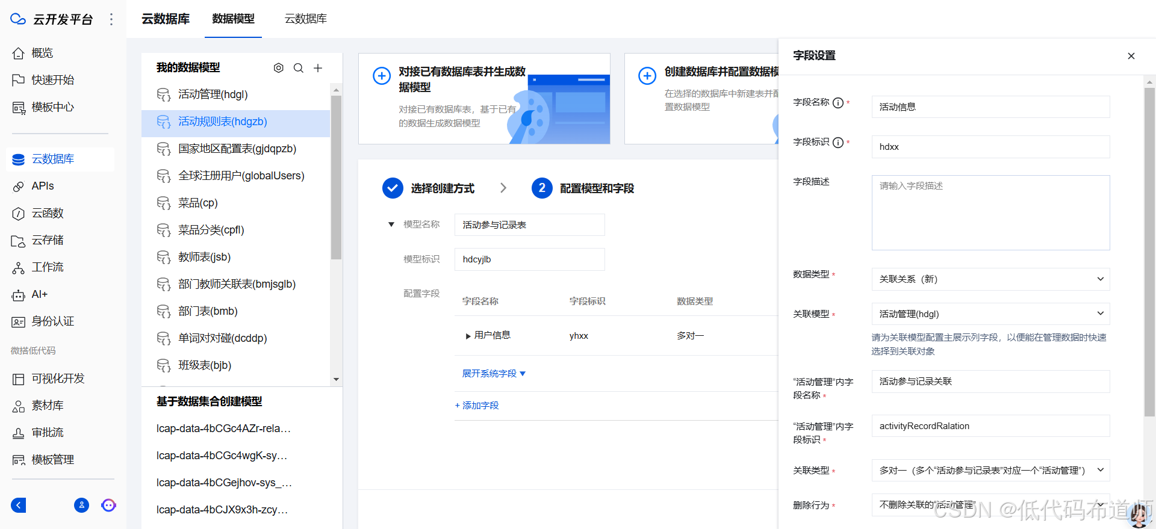Click the 字段描述 text area
This screenshot has height=529, width=1156.
pos(990,212)
